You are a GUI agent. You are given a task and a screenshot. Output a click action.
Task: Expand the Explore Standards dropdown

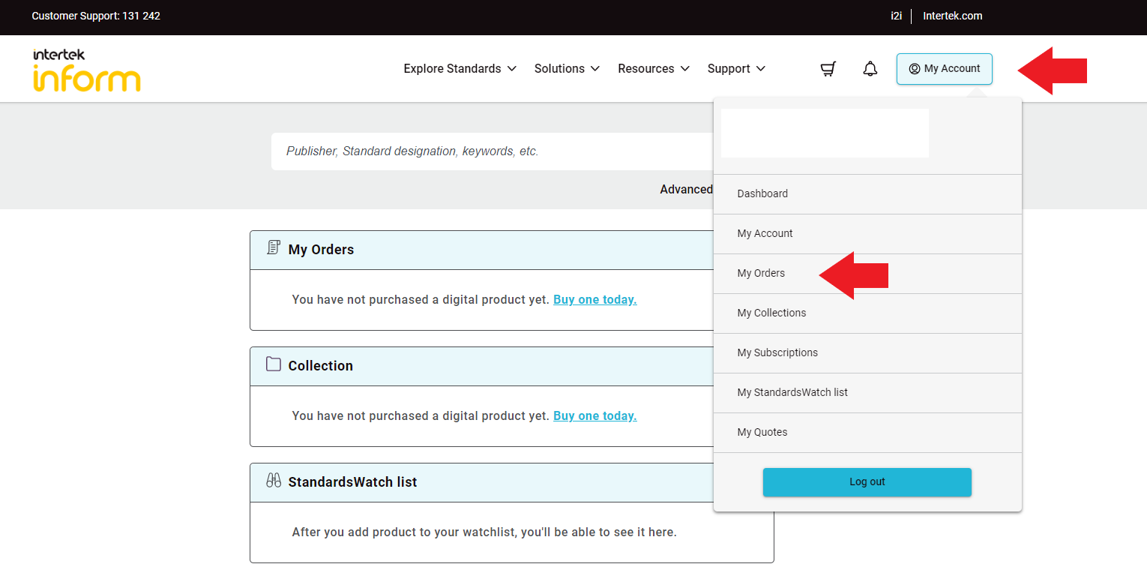pyautogui.click(x=460, y=69)
